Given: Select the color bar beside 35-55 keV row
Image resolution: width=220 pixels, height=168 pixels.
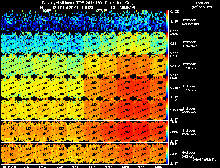Looking at the screenshot, I should 167,87.
